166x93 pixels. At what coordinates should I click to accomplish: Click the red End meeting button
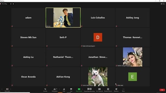click(162, 90)
